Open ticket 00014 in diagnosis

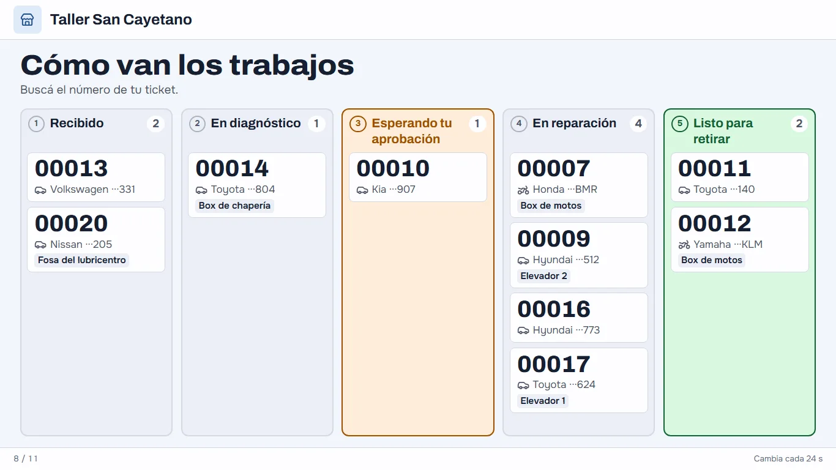(257, 185)
